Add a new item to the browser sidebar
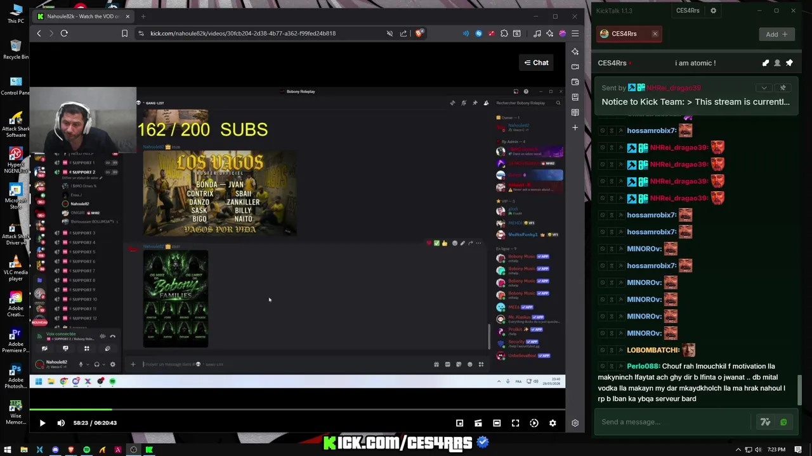 [x=575, y=127]
